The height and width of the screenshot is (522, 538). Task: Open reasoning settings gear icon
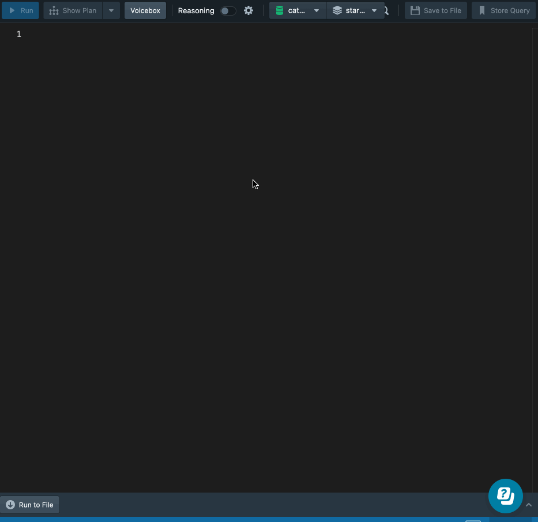point(249,10)
